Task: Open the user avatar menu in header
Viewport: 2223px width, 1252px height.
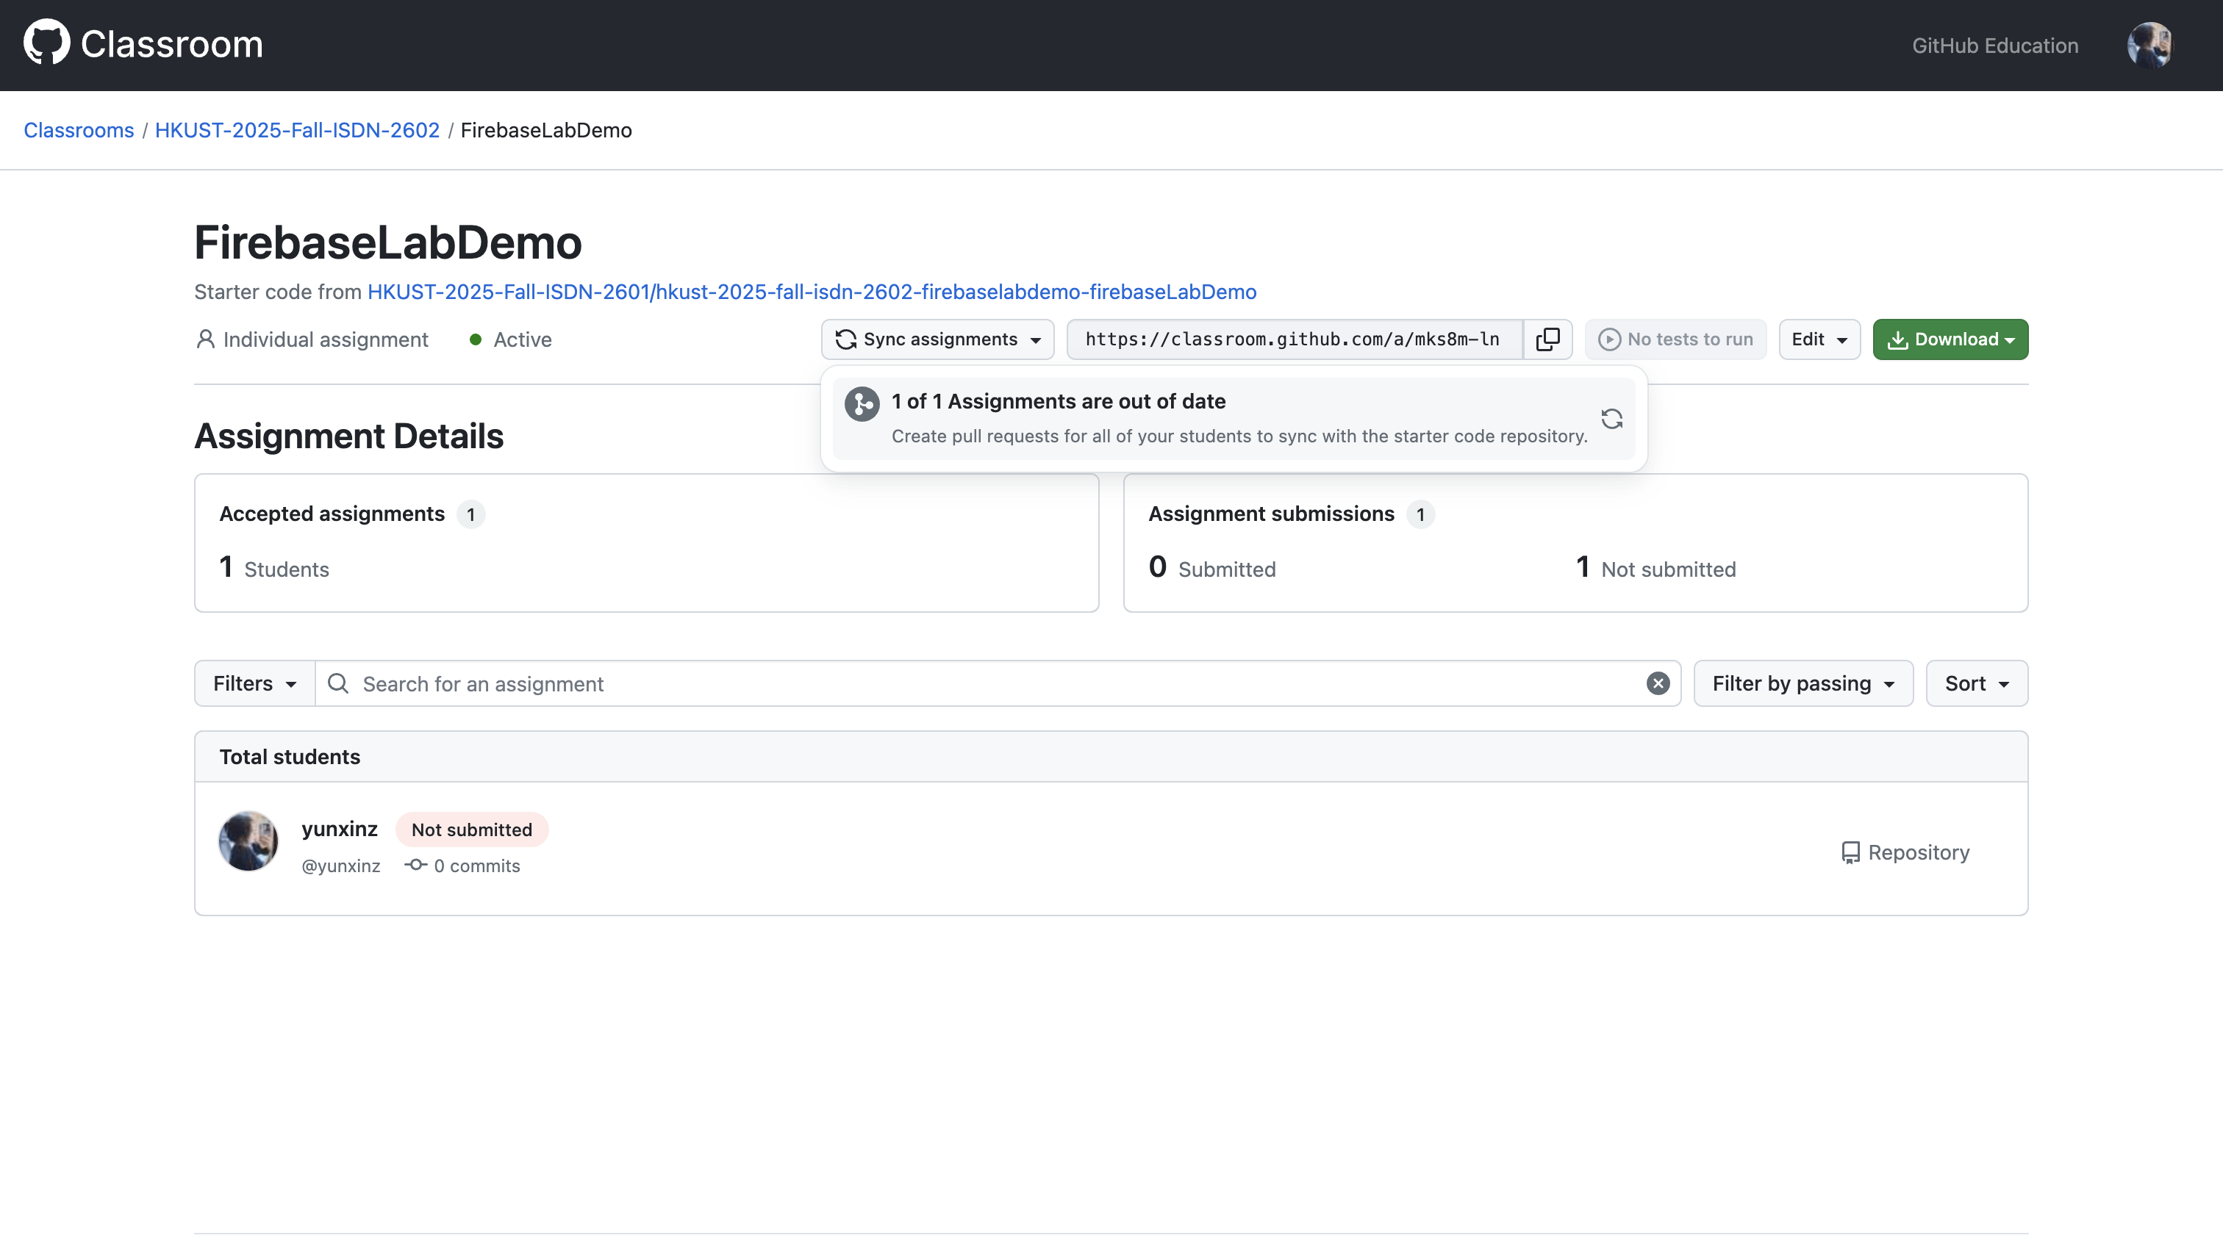Action: (2149, 45)
